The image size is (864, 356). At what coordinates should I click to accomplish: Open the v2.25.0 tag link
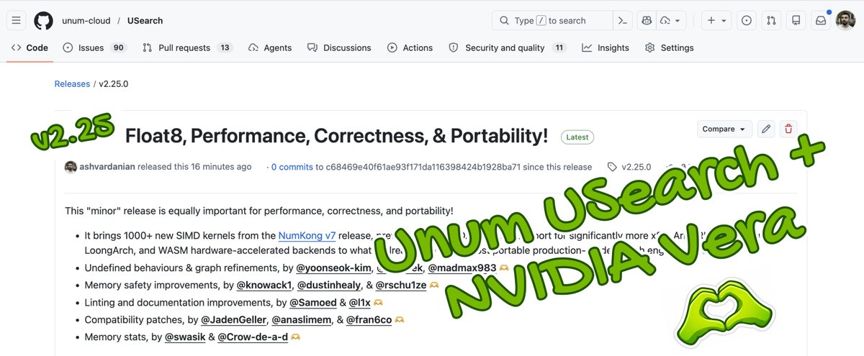click(x=629, y=166)
